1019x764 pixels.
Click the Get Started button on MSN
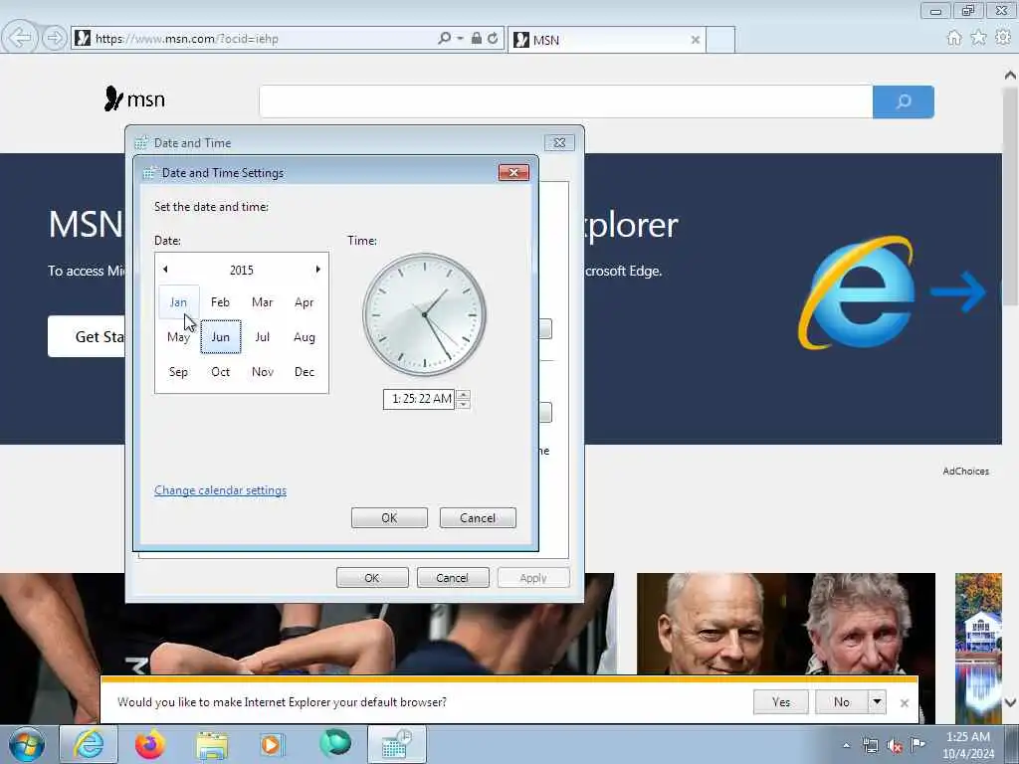click(87, 336)
